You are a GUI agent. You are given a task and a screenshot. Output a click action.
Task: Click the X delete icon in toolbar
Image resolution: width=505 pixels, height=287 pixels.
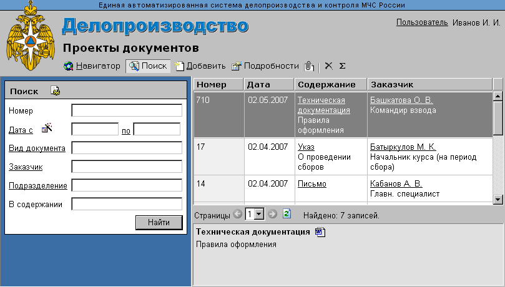pyautogui.click(x=328, y=66)
